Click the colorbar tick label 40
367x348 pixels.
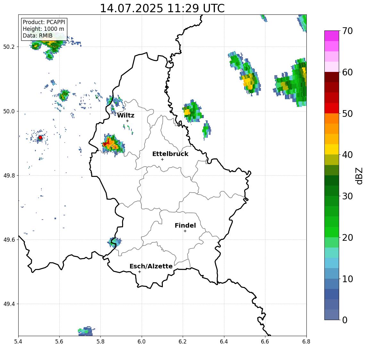(347, 155)
